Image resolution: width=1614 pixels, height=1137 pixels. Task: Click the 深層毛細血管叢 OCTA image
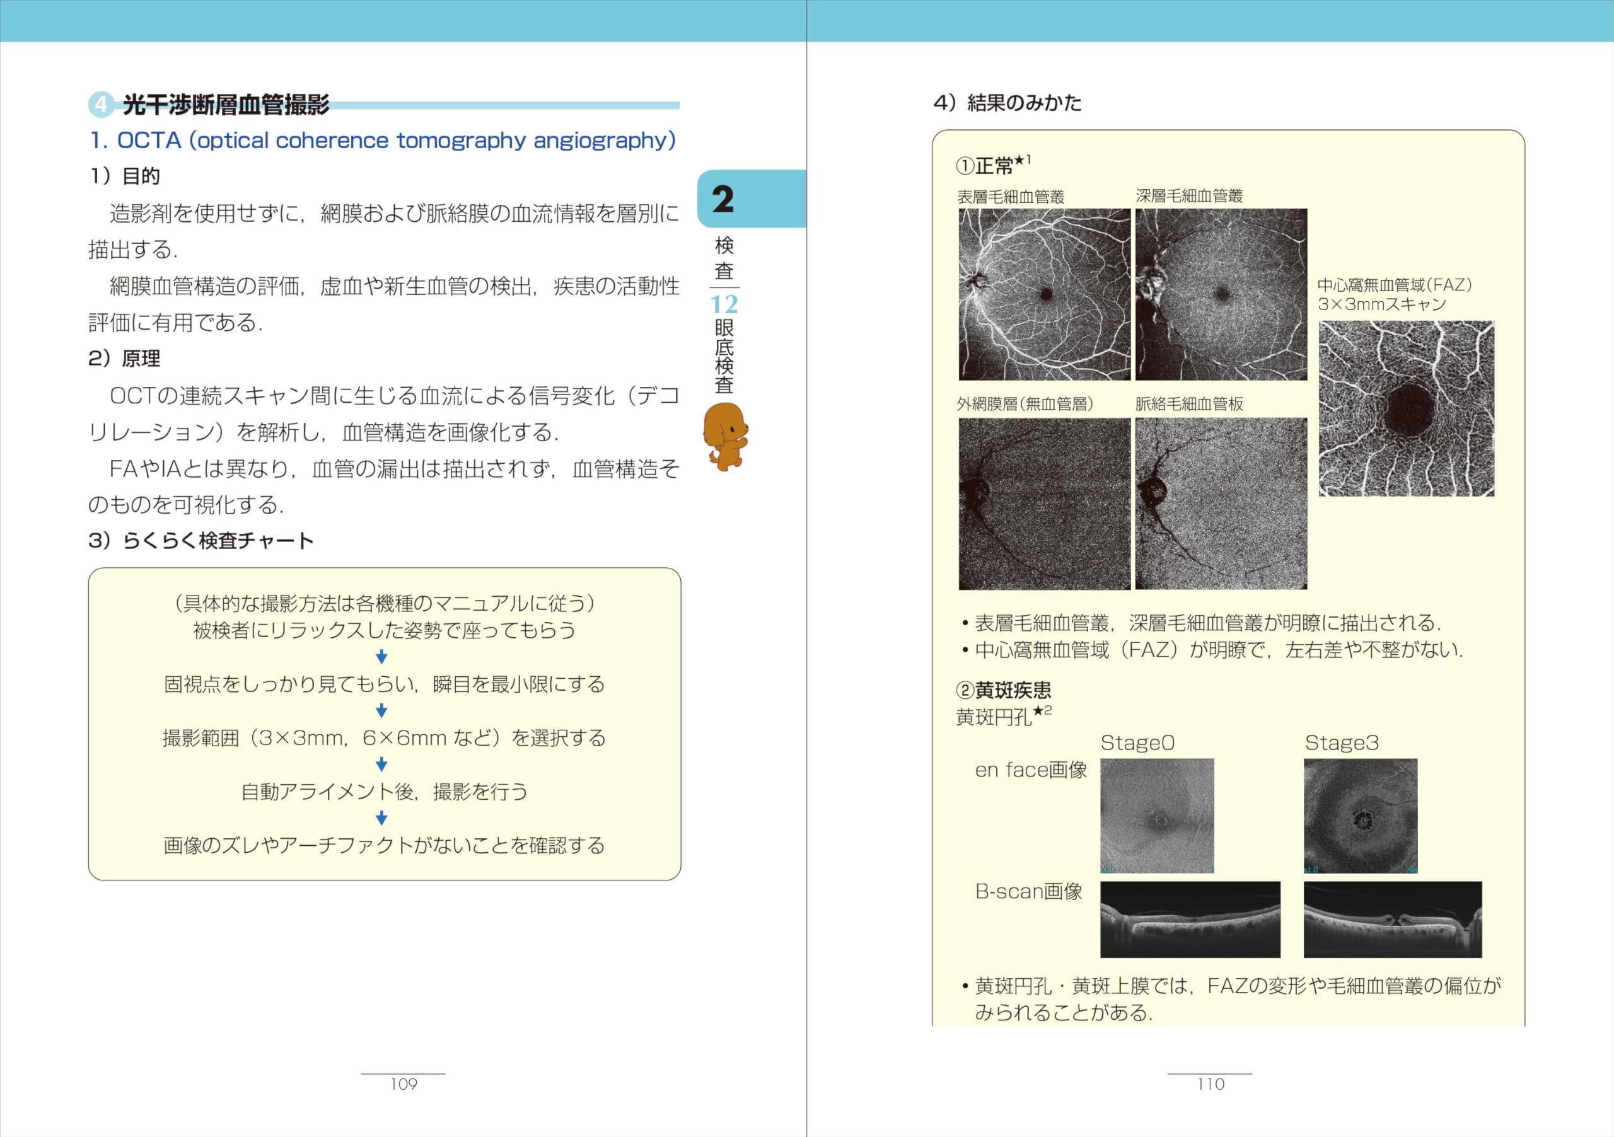(1221, 294)
